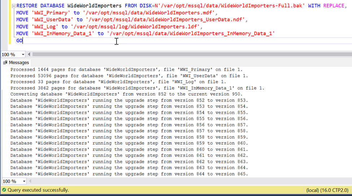Click the WideWorldImporters.ldf path string

coord(135,27)
